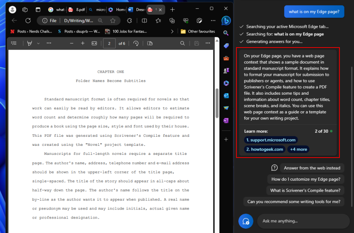Viewport: 354px width, 233px height.
Task: Select the Draw tool in the PDF toolbar
Action: tap(29, 43)
